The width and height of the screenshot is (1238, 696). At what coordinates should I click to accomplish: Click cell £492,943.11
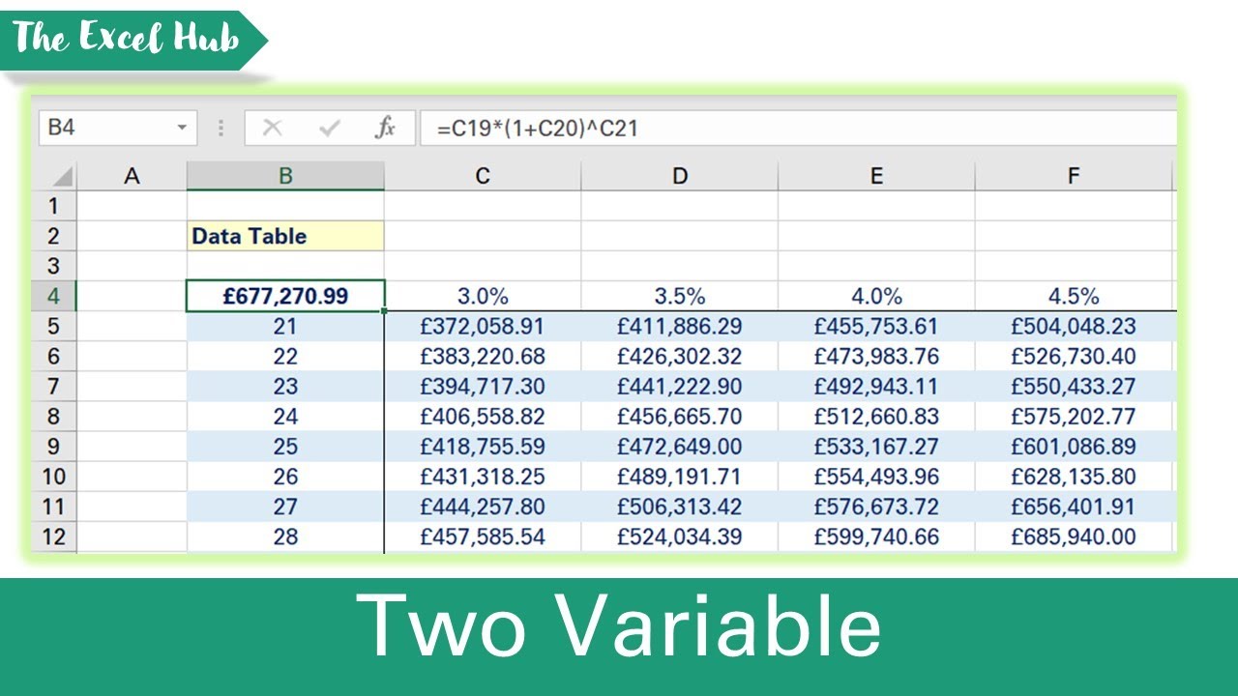coord(876,387)
